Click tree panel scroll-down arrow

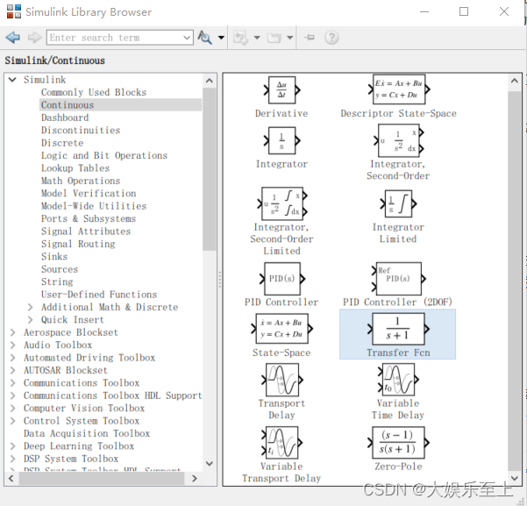coord(209,464)
